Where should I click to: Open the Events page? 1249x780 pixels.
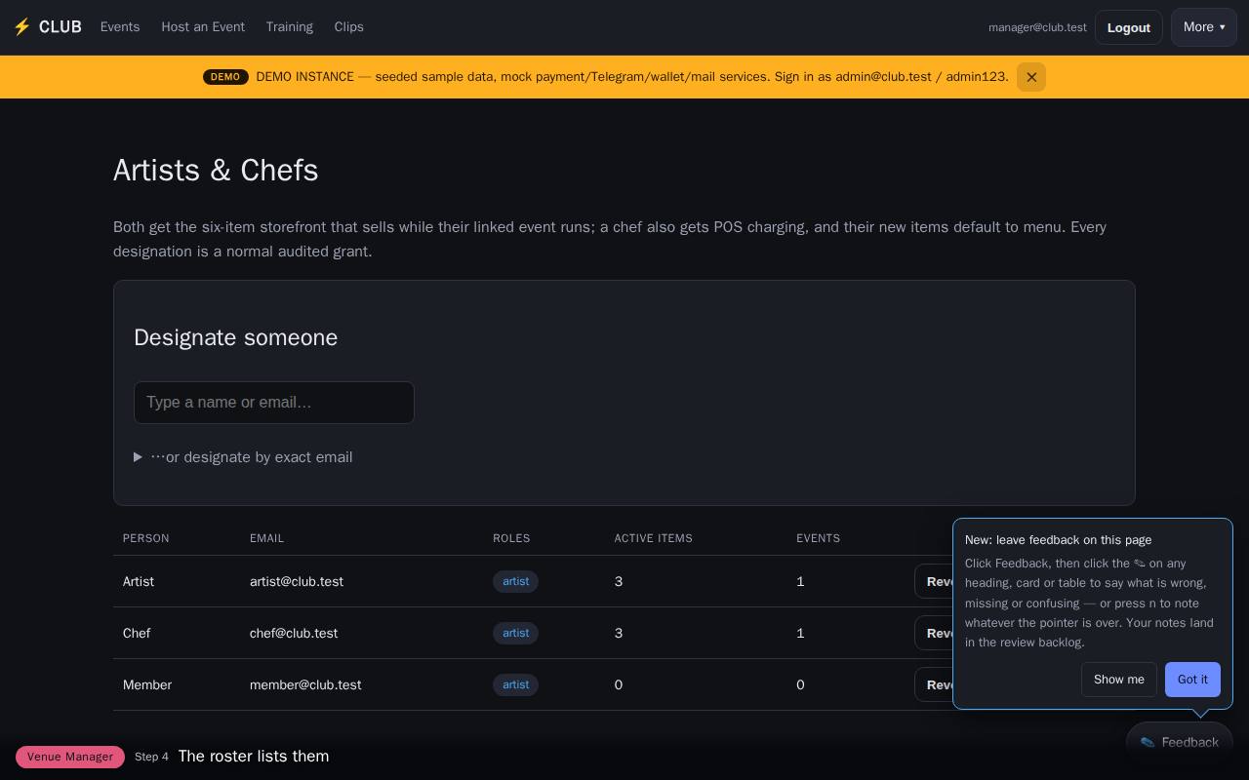[120, 27]
